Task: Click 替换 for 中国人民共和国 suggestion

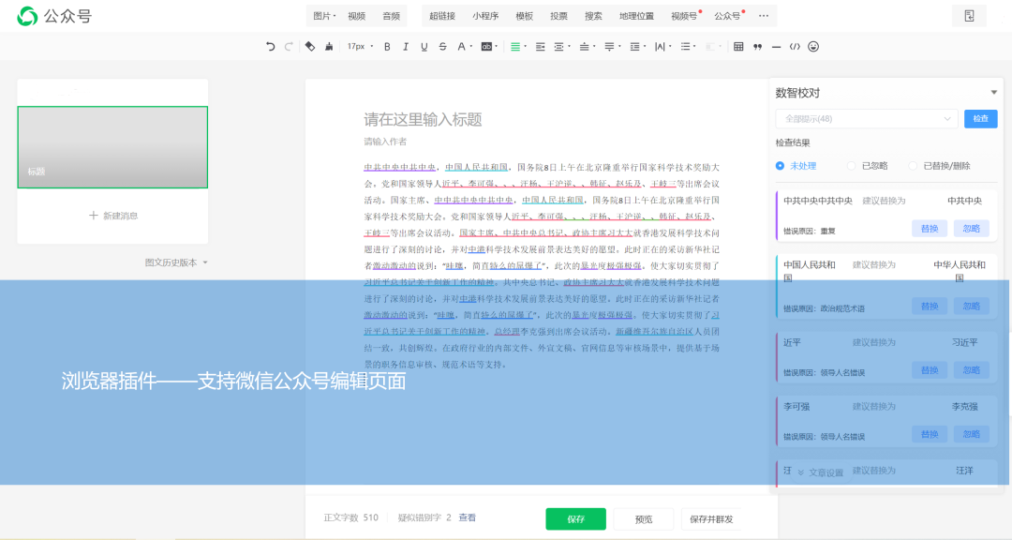Action: (930, 307)
